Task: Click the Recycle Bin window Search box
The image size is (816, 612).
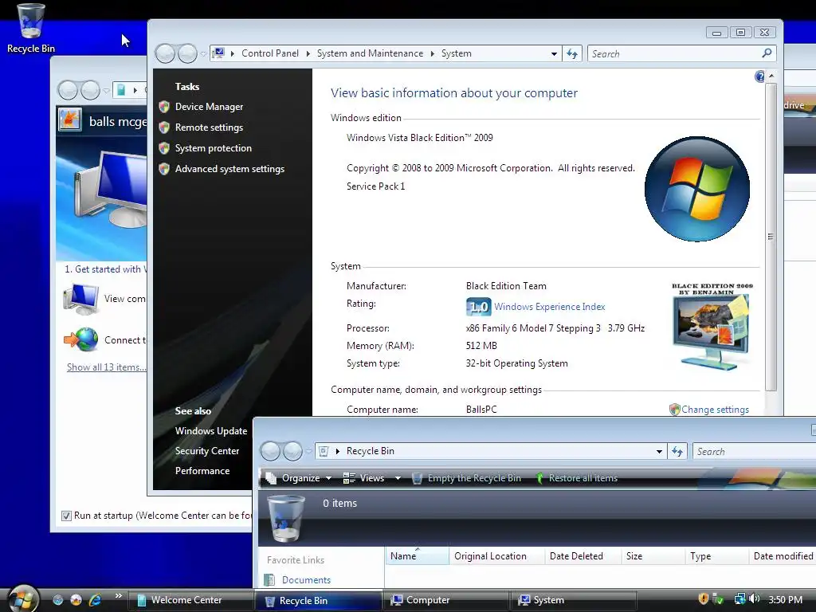Action: (x=755, y=451)
